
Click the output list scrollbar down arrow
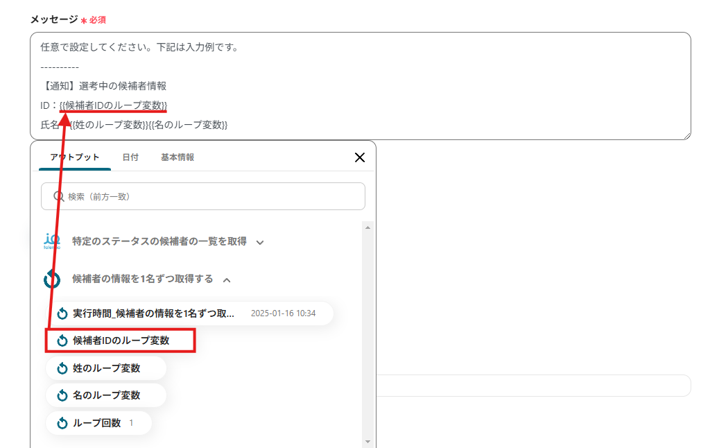(x=368, y=442)
